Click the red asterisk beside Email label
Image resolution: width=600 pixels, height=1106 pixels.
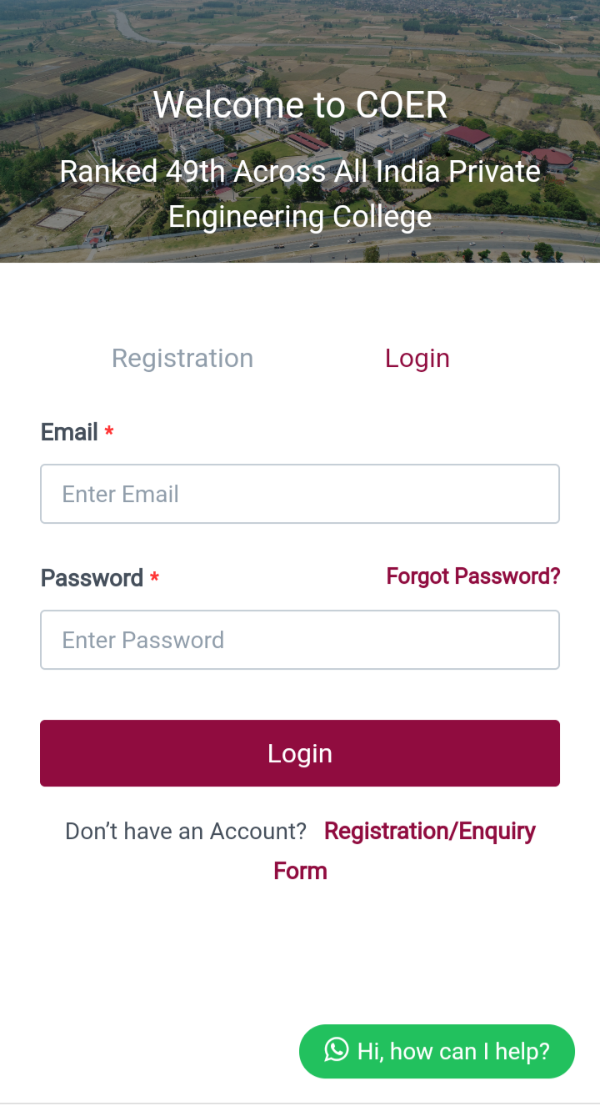tap(108, 431)
